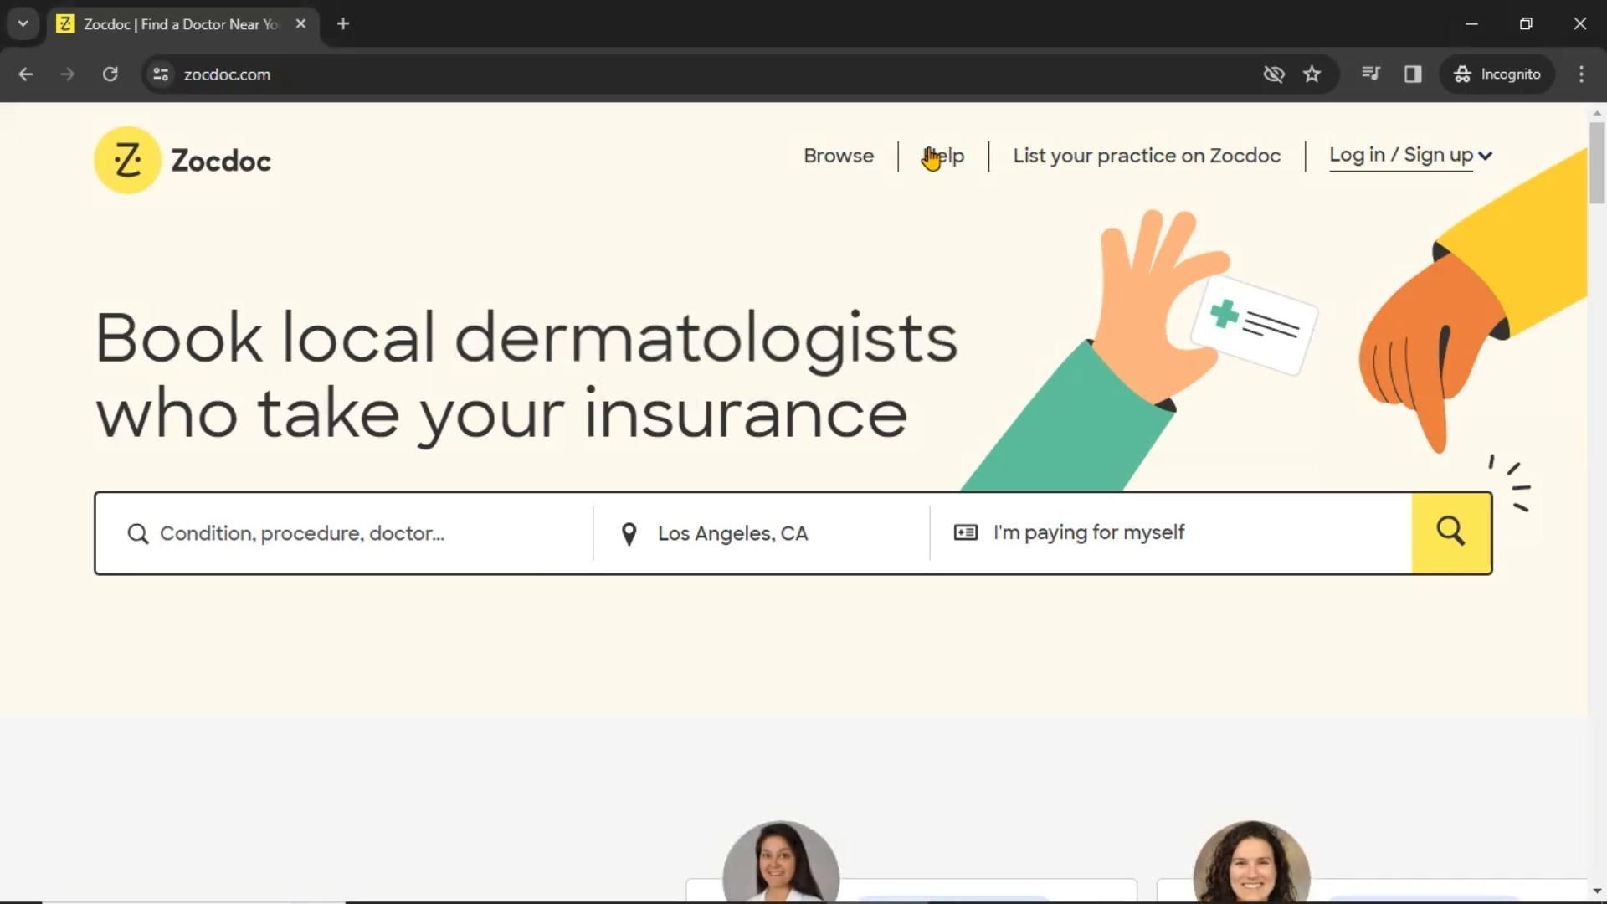Open the Browse menu
The width and height of the screenshot is (1607, 904).
click(838, 157)
